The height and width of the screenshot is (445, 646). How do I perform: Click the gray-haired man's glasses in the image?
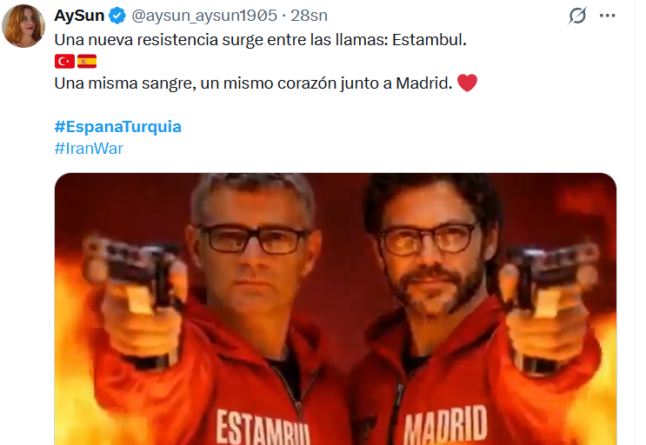[252, 239]
